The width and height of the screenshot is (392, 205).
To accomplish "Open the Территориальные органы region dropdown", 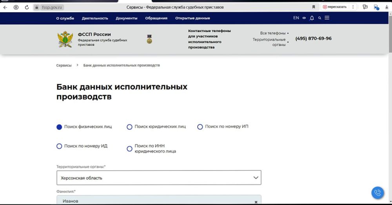I will coord(159,178).
